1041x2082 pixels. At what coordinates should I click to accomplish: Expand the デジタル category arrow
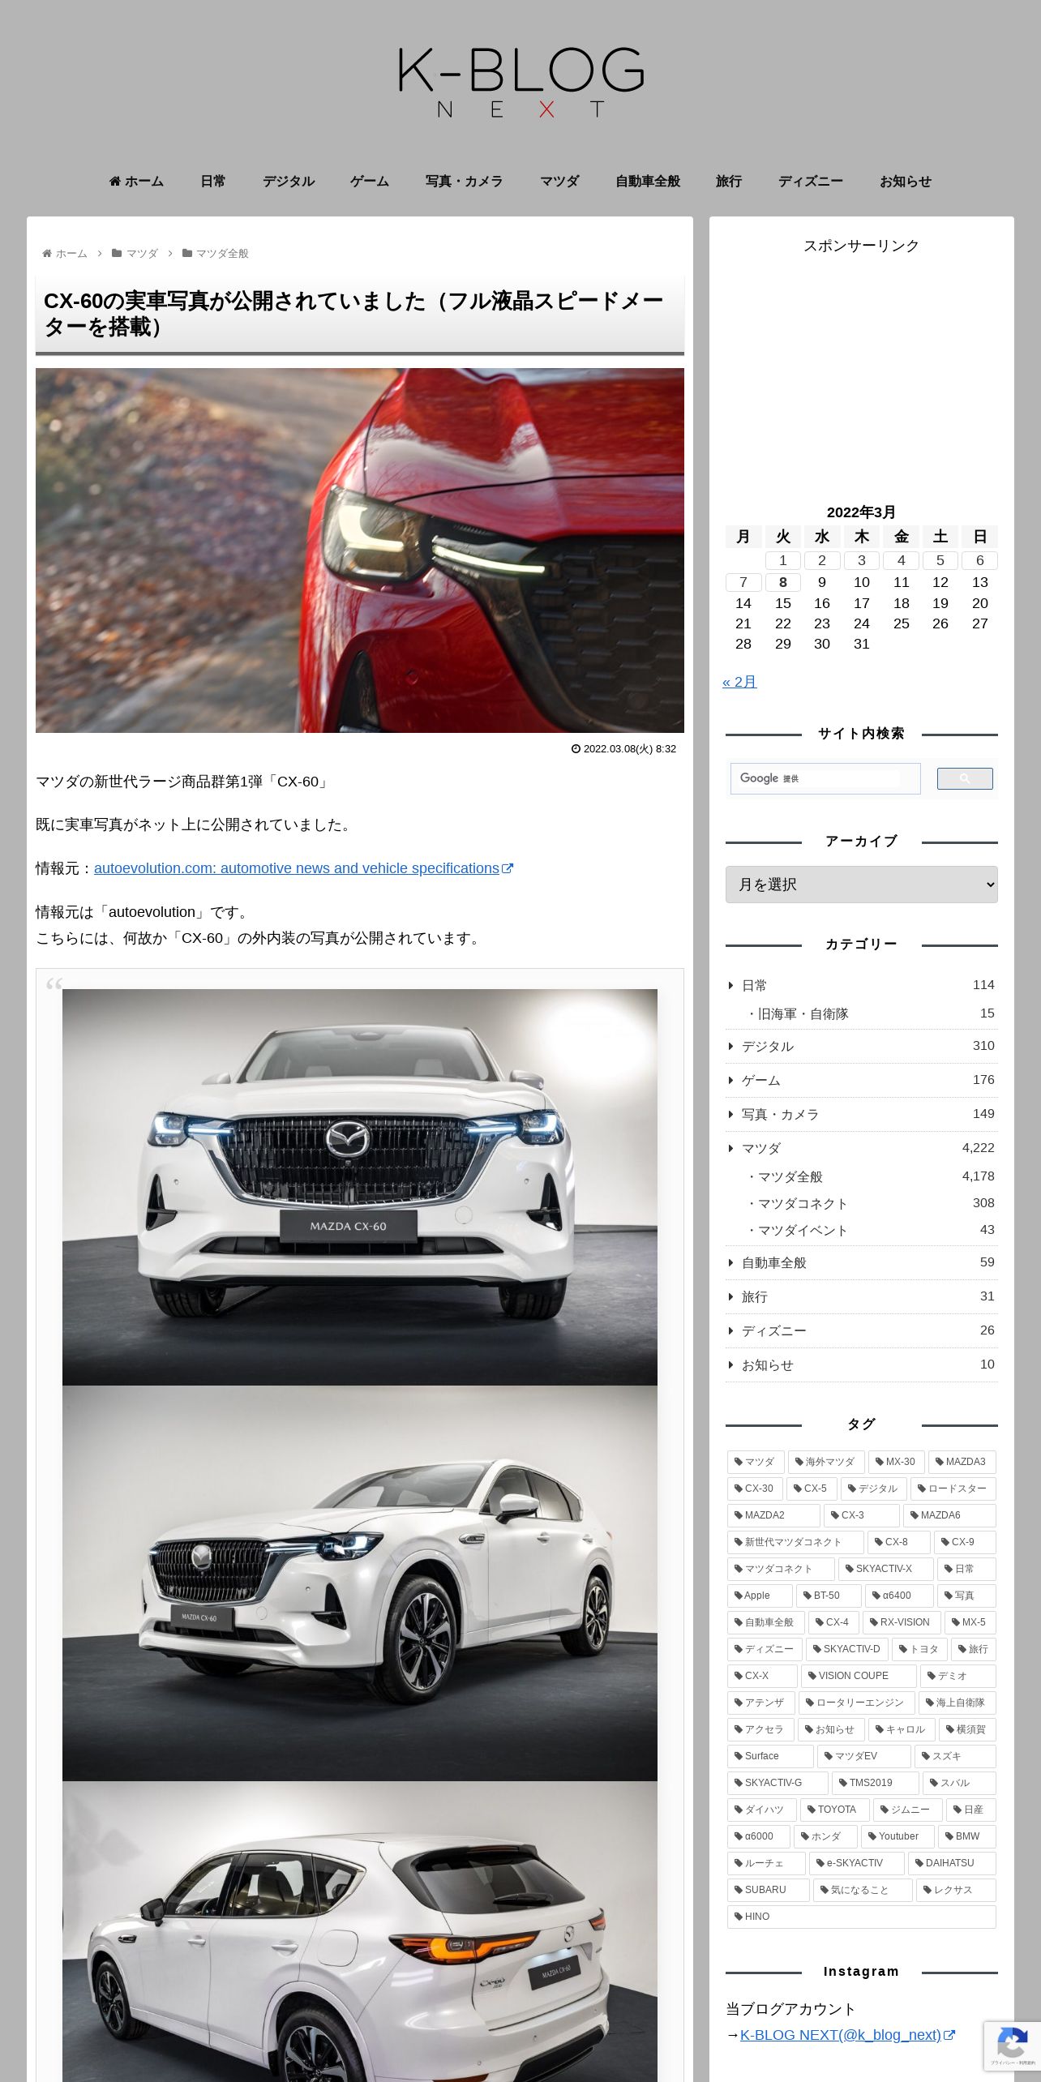731,1047
